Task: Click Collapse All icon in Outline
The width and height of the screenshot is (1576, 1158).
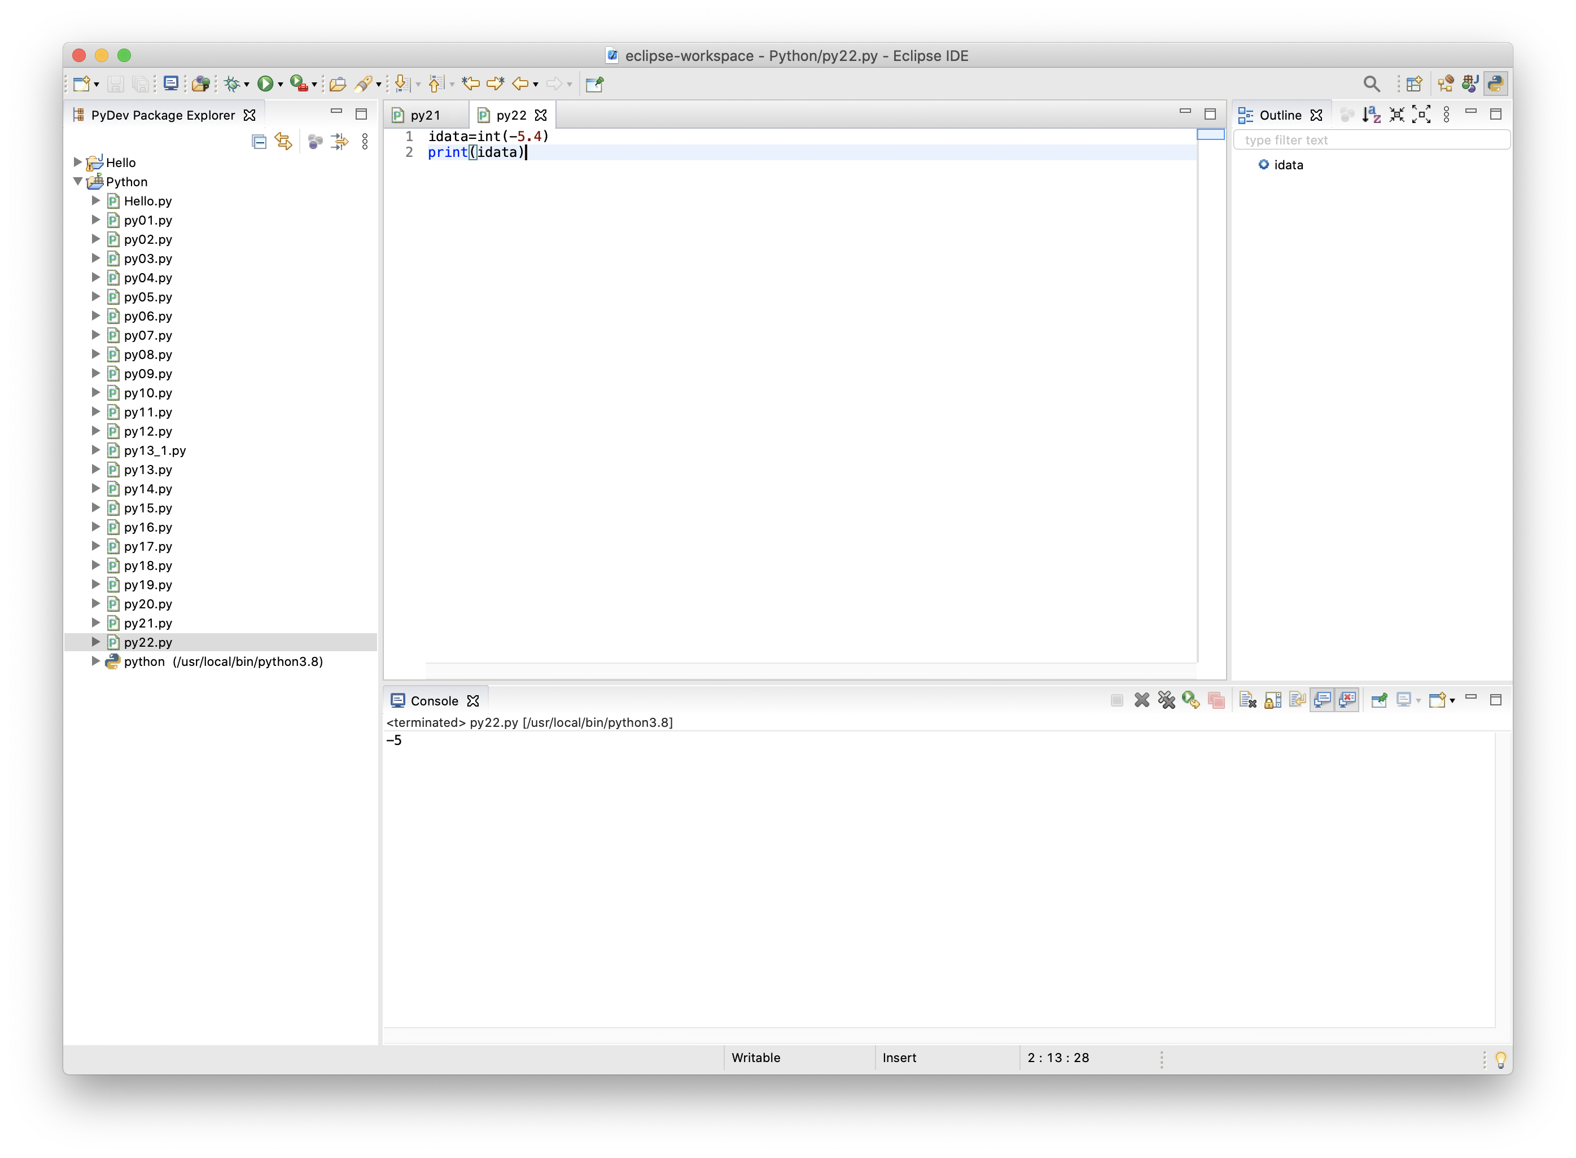Action: coord(1396,115)
